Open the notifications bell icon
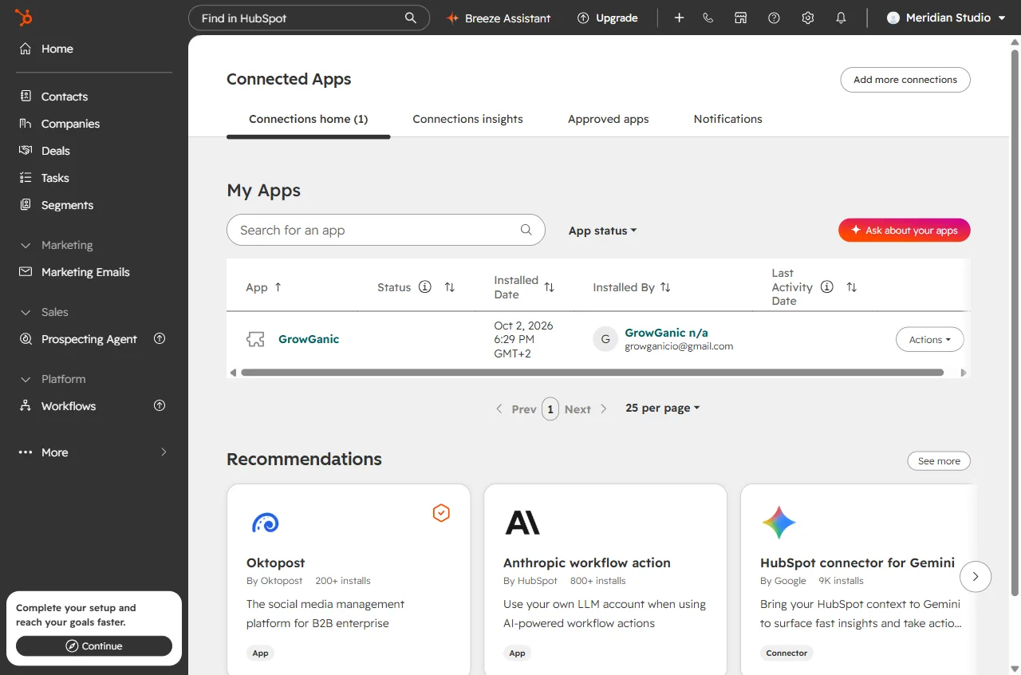This screenshot has height=675, width=1021. pyautogui.click(x=841, y=18)
